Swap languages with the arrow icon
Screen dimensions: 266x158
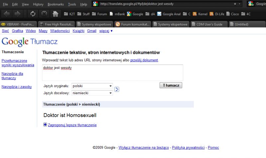pos(117,89)
